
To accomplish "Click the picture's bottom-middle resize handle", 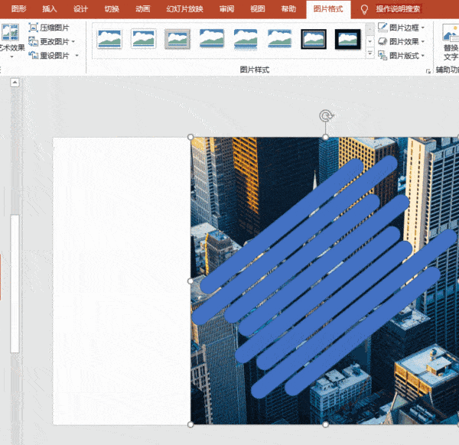I will 325,424.
